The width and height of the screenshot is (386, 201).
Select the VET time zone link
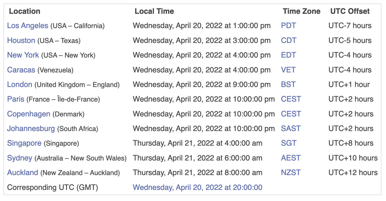point(288,70)
